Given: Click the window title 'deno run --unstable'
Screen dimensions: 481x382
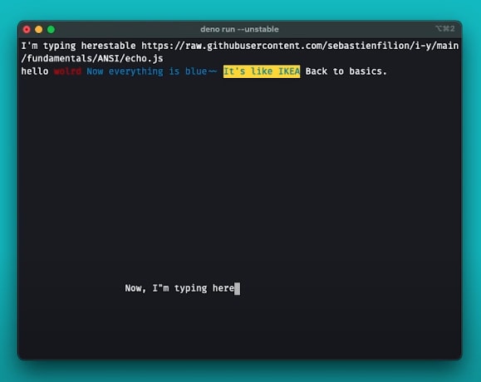Looking at the screenshot, I should [239, 29].
